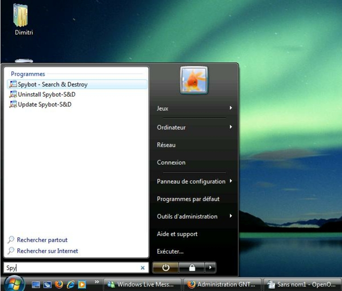Open Panneau de configuration
This screenshot has height=291, width=342.
[x=191, y=182]
